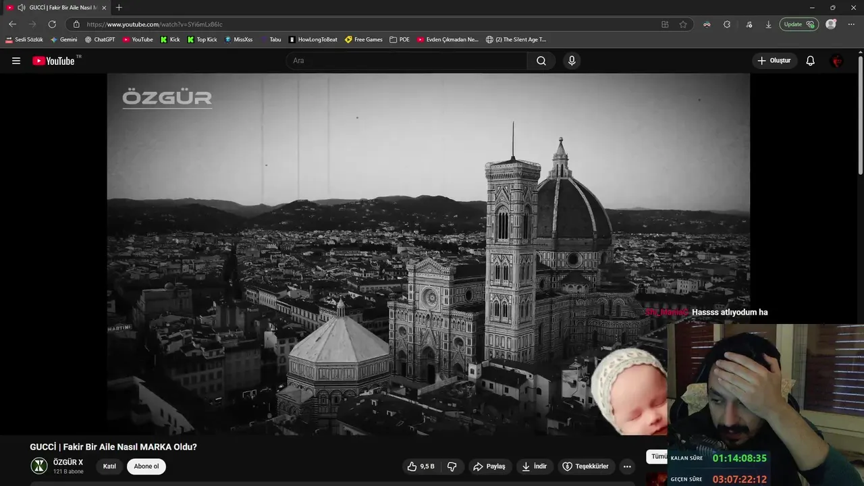Click the ÖZGÜR X channel name

[68, 462]
